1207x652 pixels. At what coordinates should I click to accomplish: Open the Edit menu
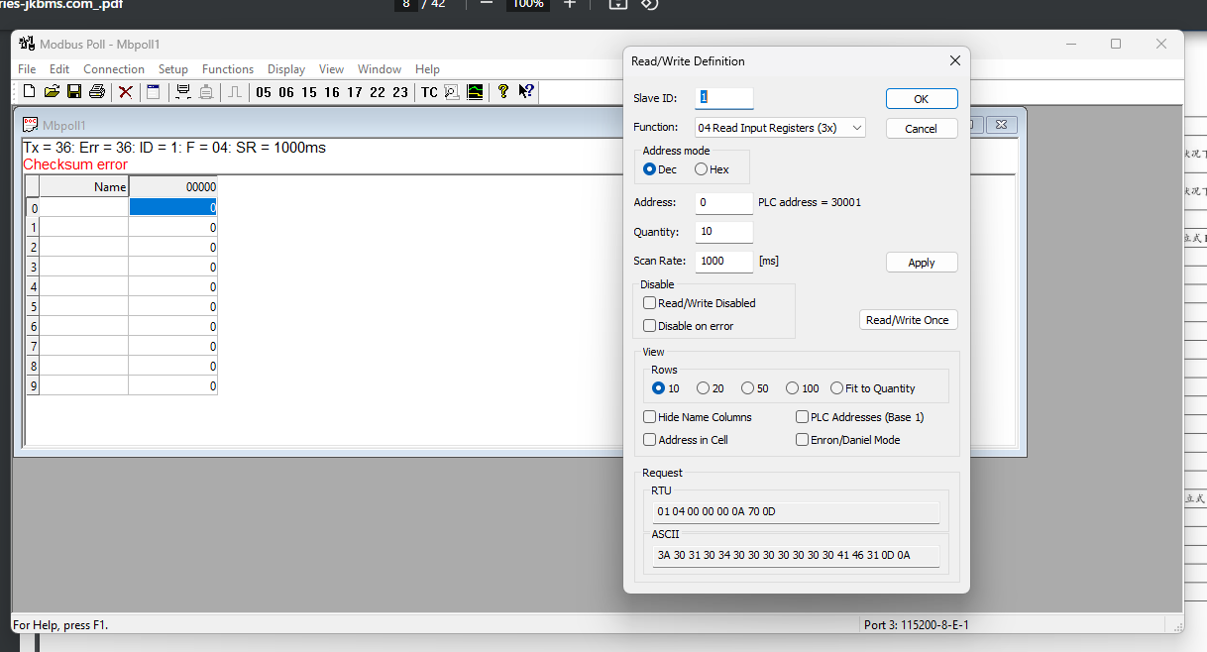(x=59, y=69)
